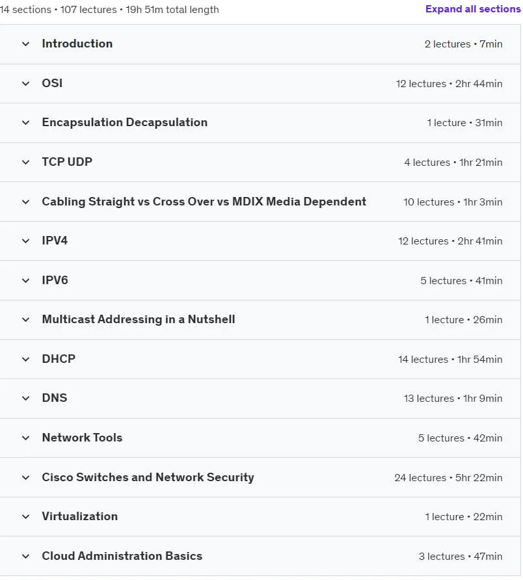Click the DNS section chevron icon
Image resolution: width=523 pixels, height=580 pixels.
pyautogui.click(x=25, y=399)
